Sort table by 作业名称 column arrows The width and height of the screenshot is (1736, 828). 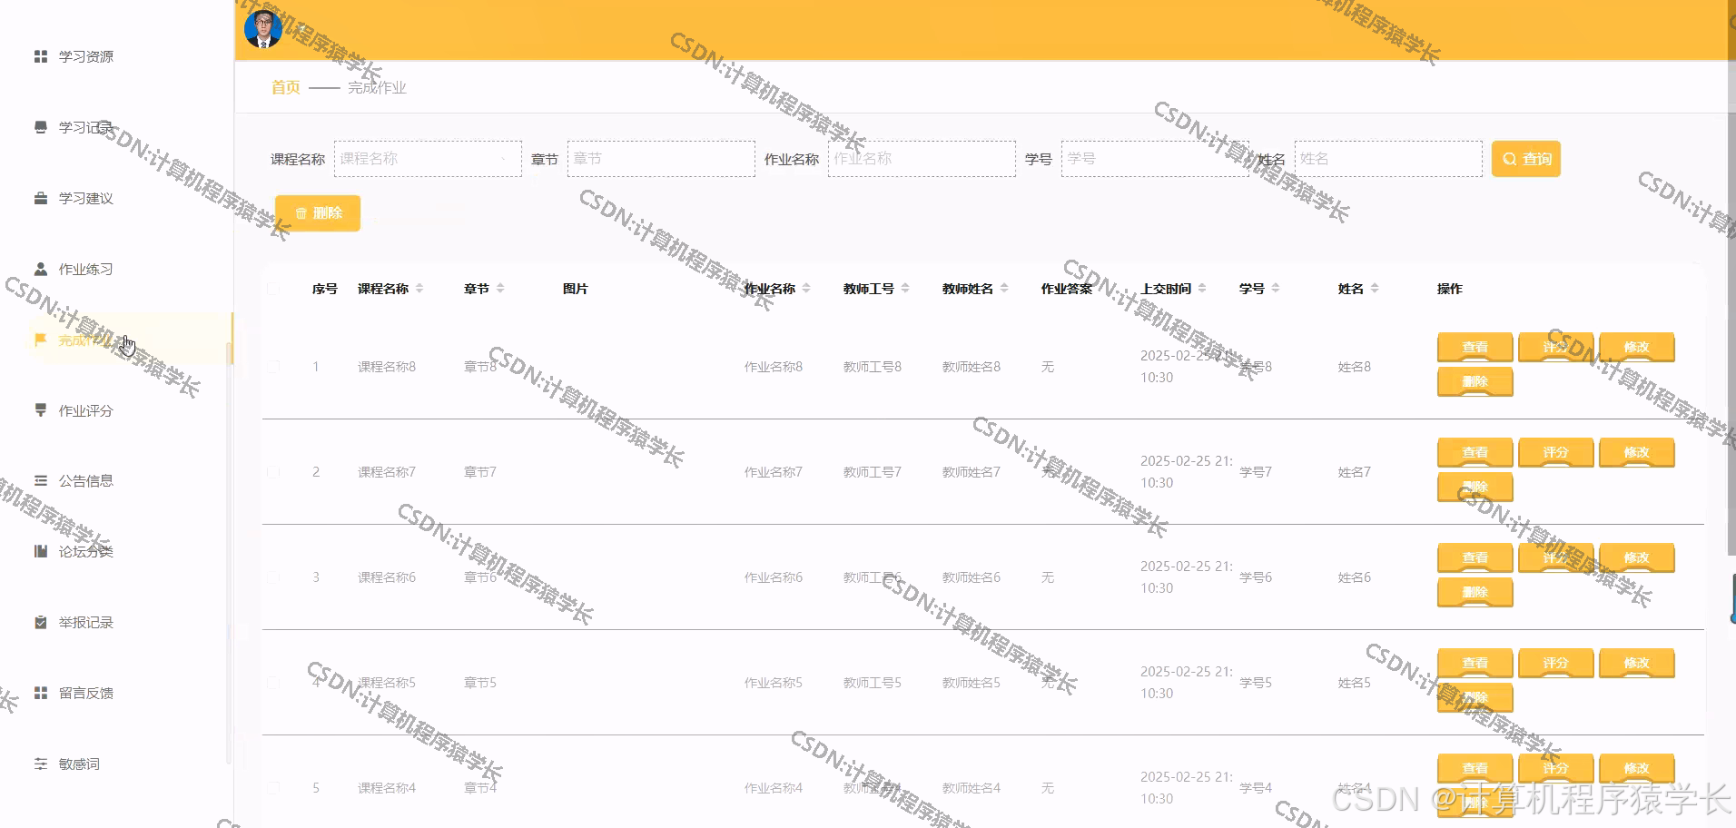coord(806,289)
